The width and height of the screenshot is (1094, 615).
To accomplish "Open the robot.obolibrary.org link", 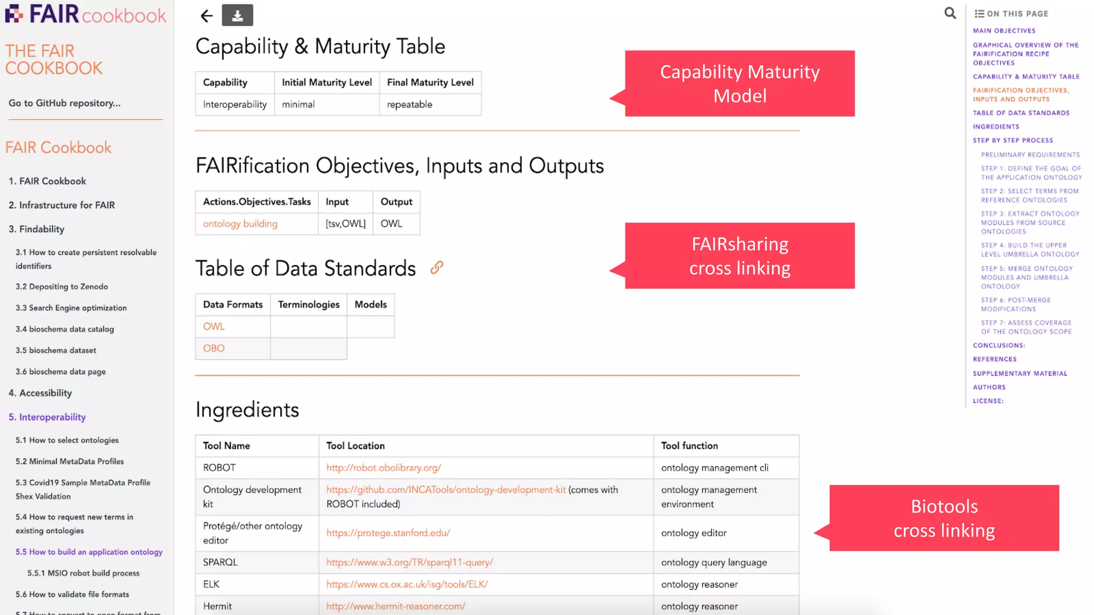I will click(384, 468).
